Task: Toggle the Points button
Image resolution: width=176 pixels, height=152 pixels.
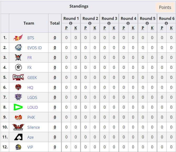Action: click(165, 7)
